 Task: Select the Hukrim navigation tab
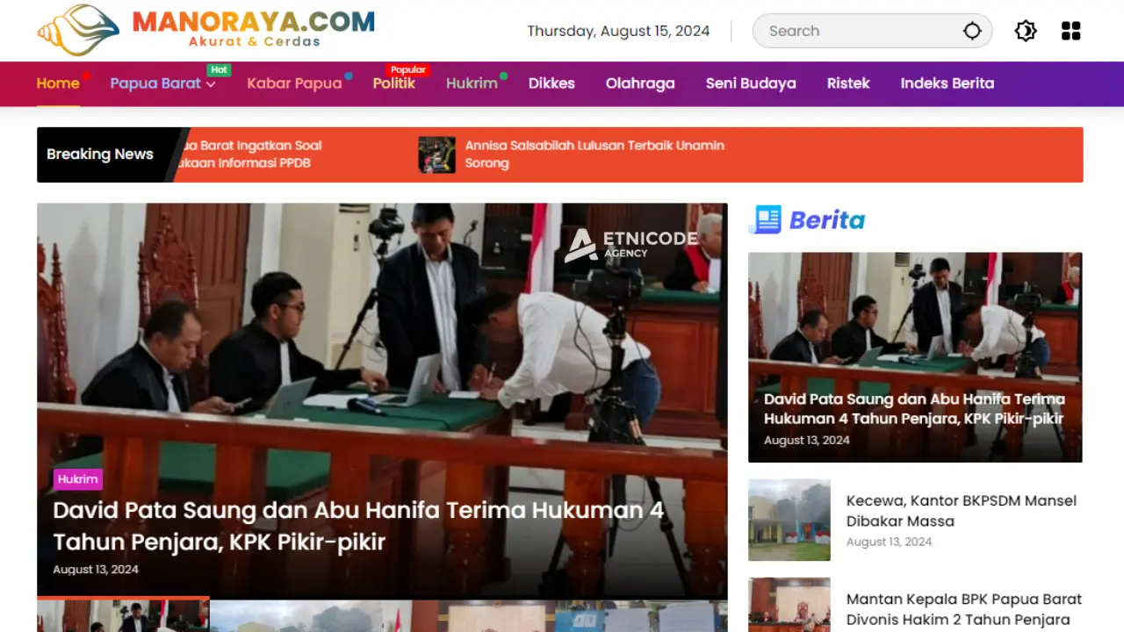(472, 83)
